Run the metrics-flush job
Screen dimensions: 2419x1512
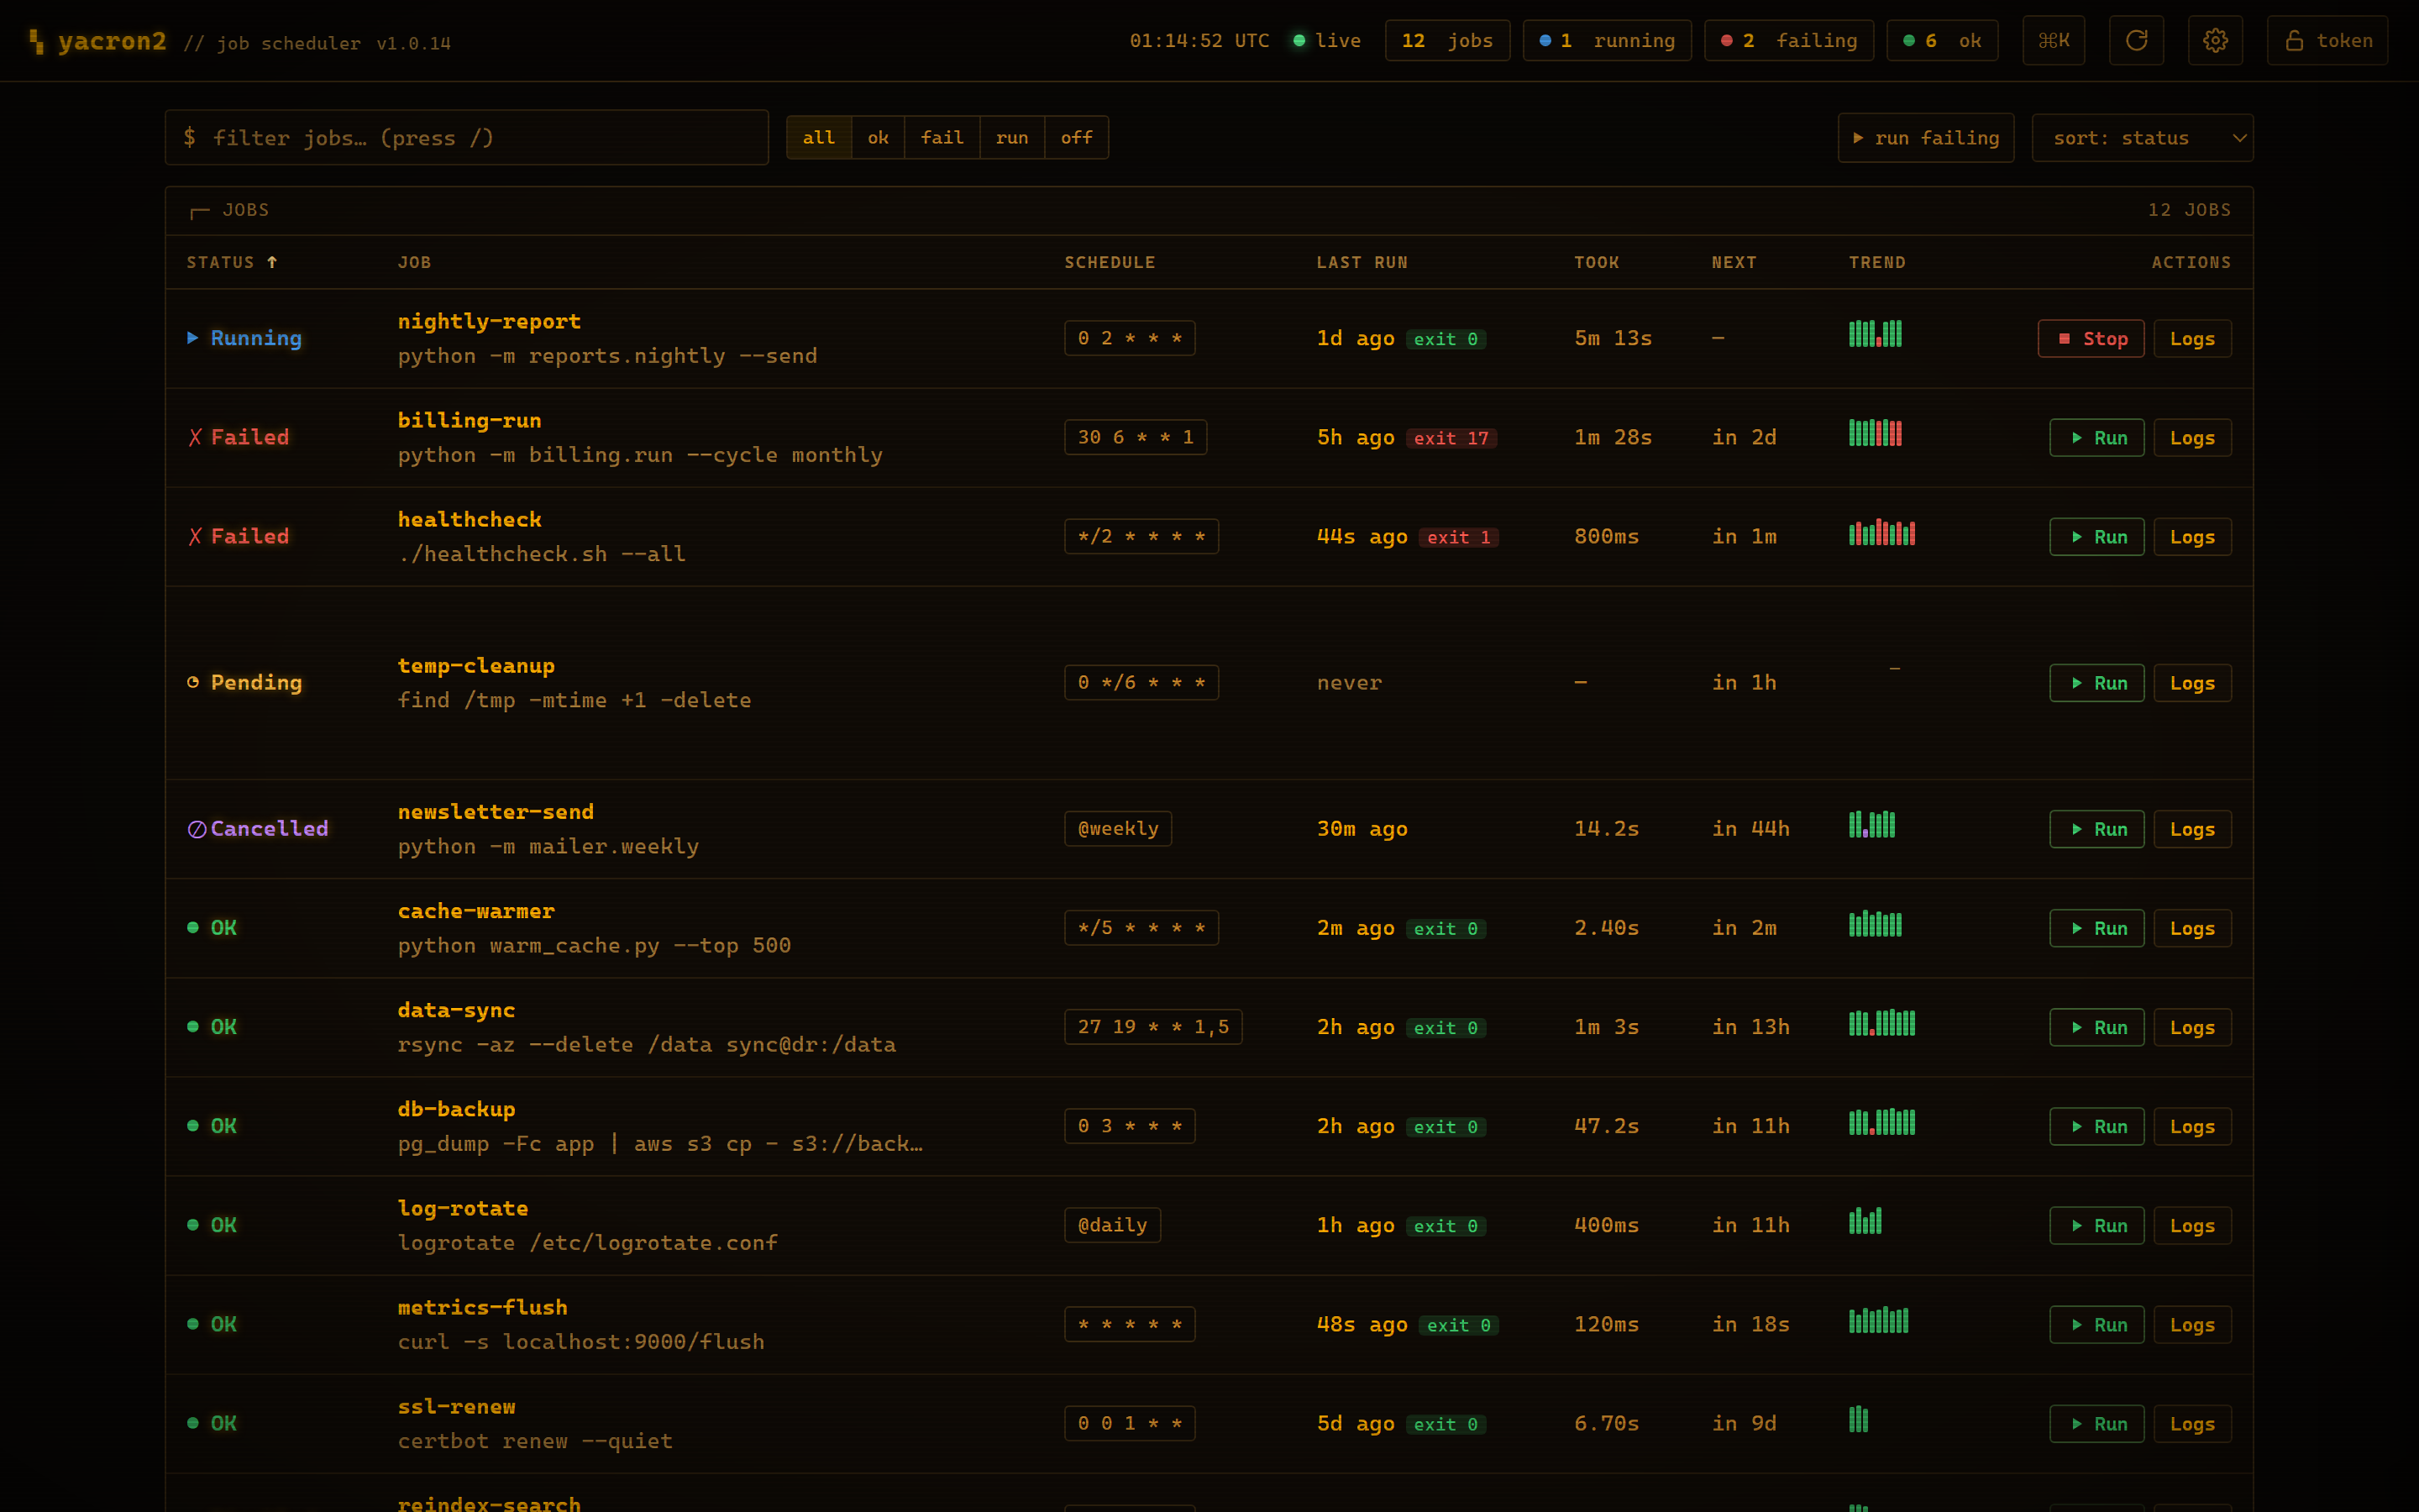coord(2096,1324)
